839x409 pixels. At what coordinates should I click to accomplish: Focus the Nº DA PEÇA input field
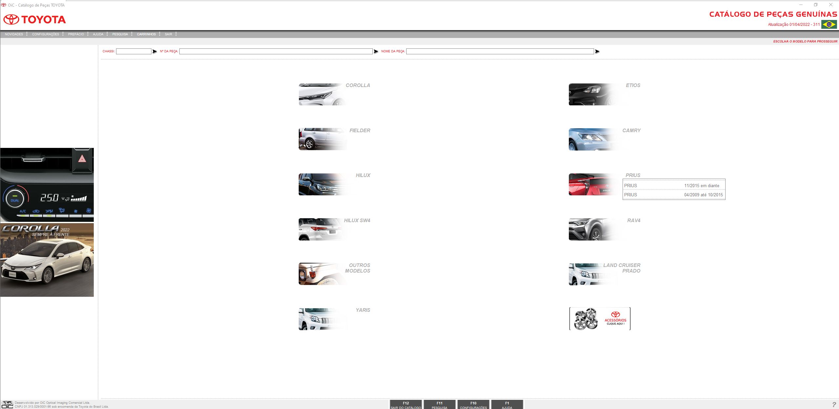(276, 51)
